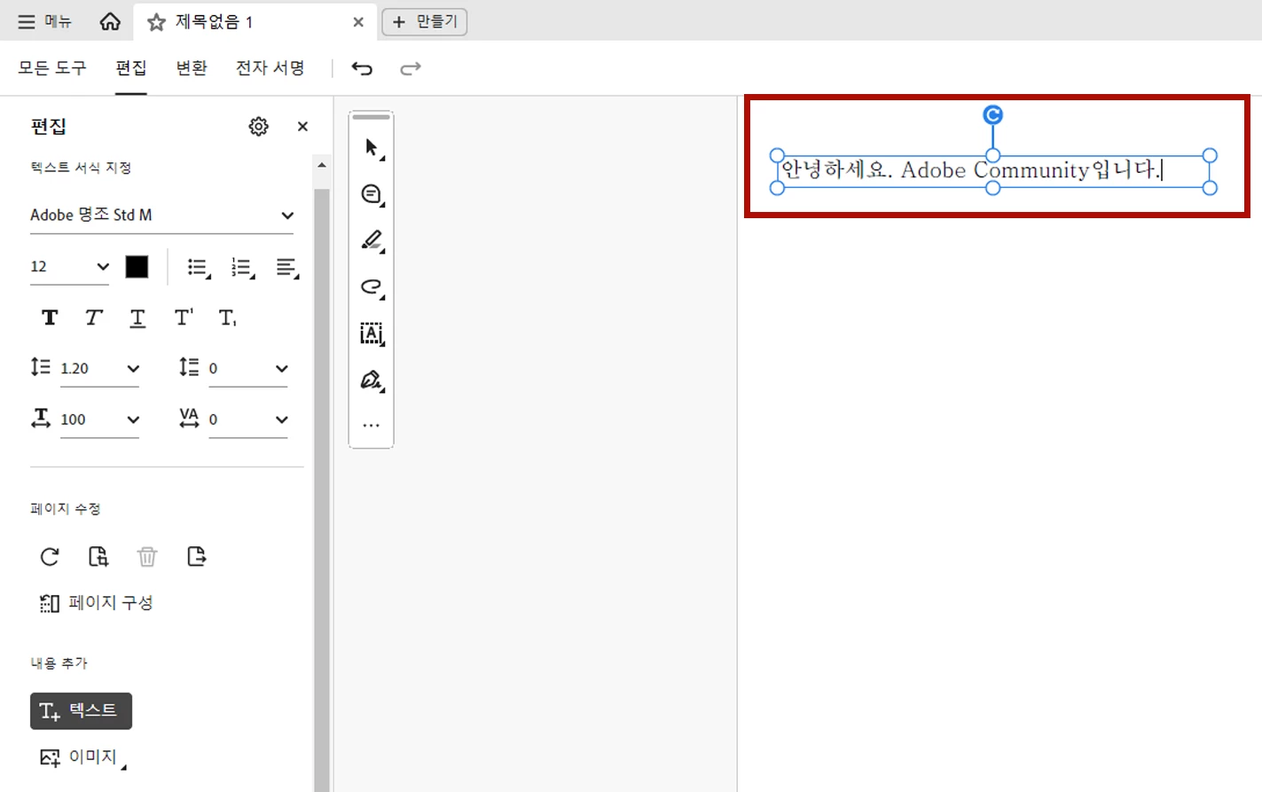
Task: Click the insert page icon
Action: pos(196,557)
